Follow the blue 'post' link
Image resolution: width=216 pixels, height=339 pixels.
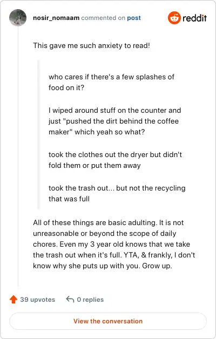click(134, 18)
